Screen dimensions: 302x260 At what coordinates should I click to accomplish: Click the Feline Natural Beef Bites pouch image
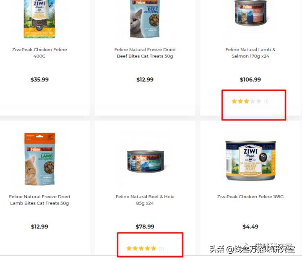tap(145, 19)
